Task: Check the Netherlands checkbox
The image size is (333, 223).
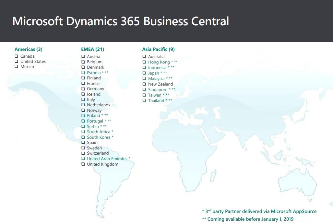Action: click(83, 105)
